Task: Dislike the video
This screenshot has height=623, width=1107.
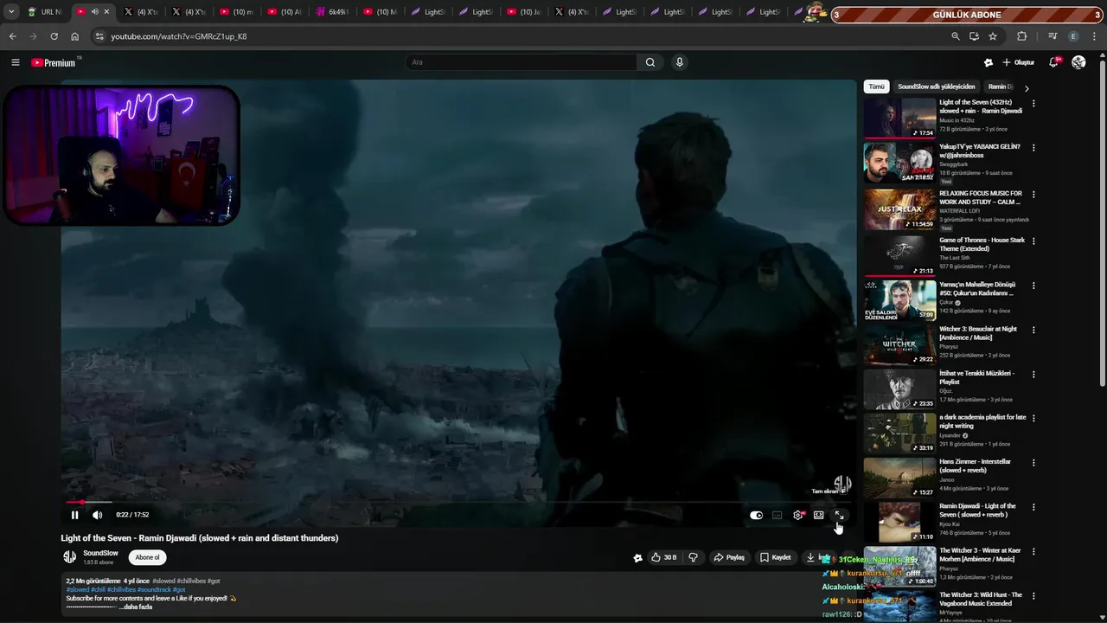Action: [693, 557]
